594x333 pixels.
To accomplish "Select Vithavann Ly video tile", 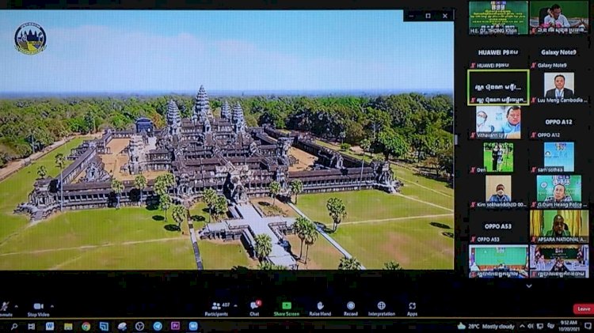I will tap(498, 123).
